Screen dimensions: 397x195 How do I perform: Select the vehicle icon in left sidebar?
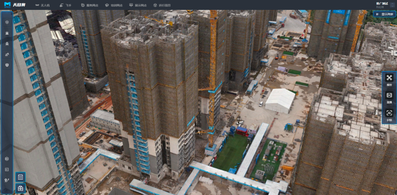point(7,44)
